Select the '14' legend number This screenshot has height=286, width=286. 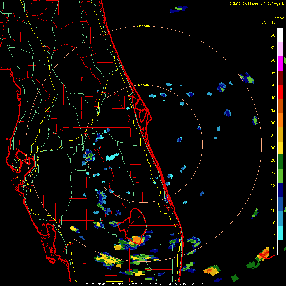(273, 198)
